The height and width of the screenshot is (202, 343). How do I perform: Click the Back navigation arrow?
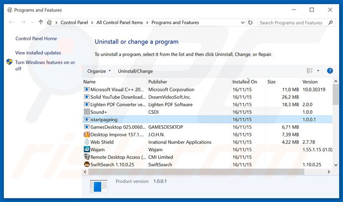[11, 22]
